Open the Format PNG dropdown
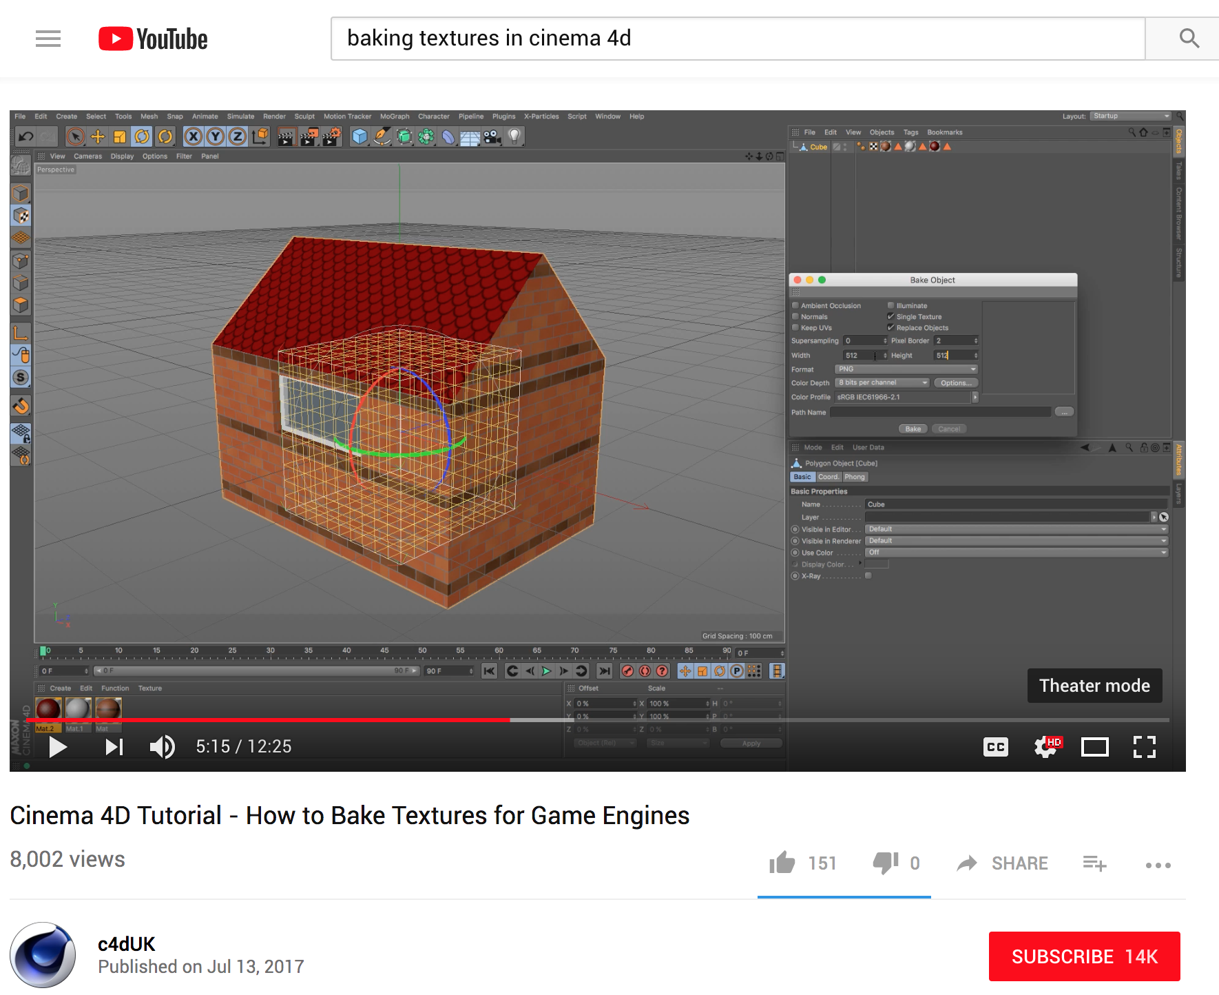 click(906, 369)
